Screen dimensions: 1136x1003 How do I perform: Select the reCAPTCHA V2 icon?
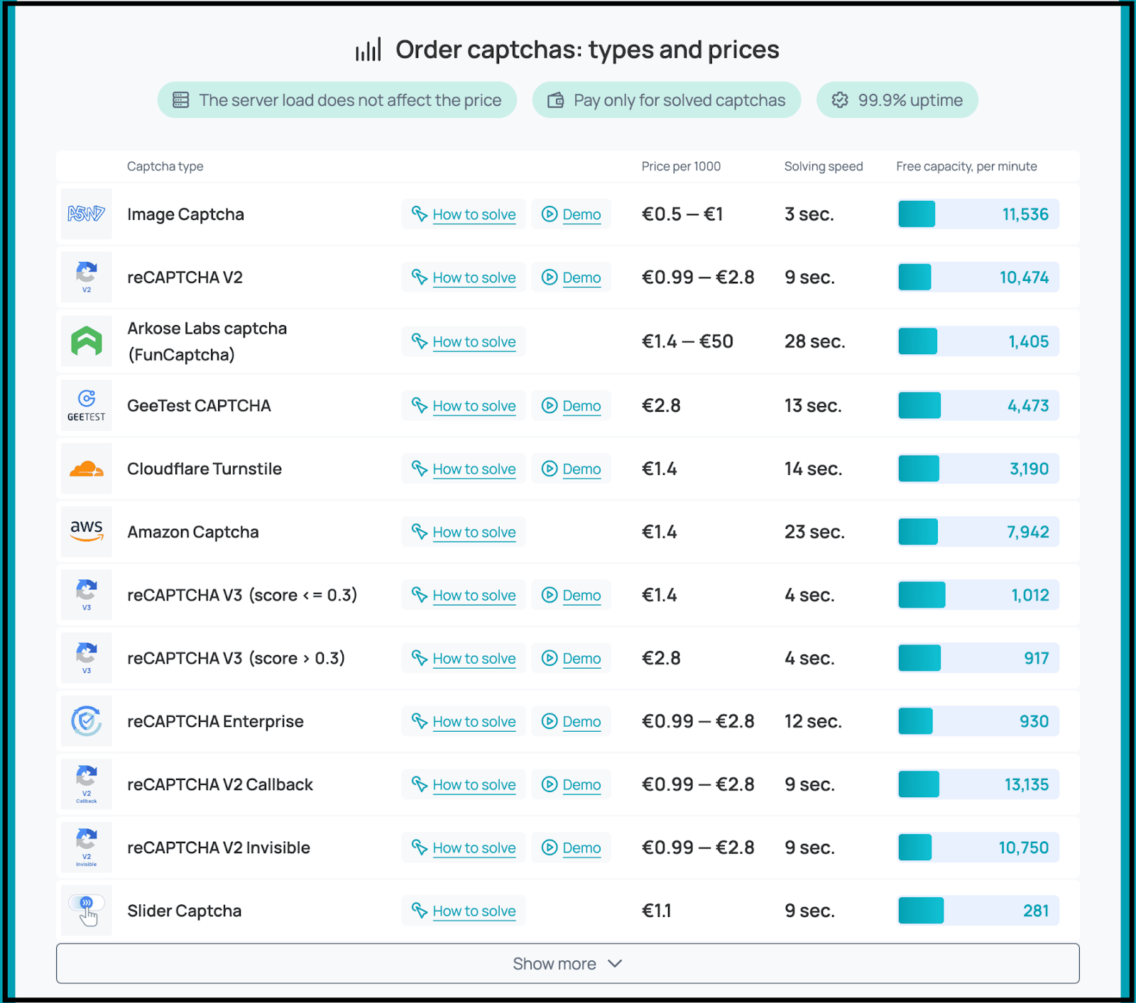[86, 277]
